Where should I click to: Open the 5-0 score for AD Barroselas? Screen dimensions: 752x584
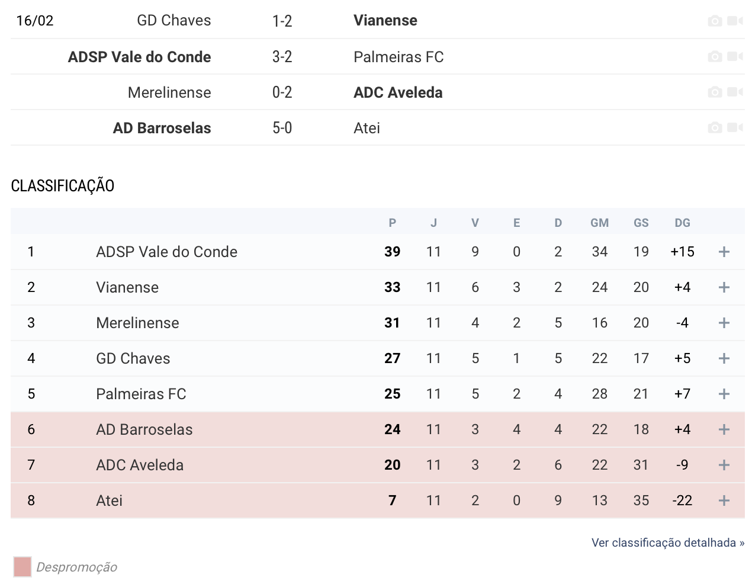tap(282, 128)
